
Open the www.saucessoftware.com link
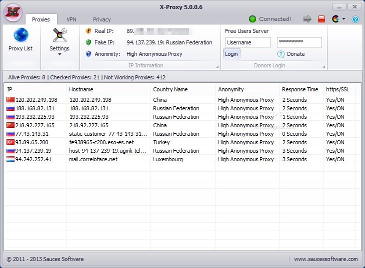coord(326,259)
